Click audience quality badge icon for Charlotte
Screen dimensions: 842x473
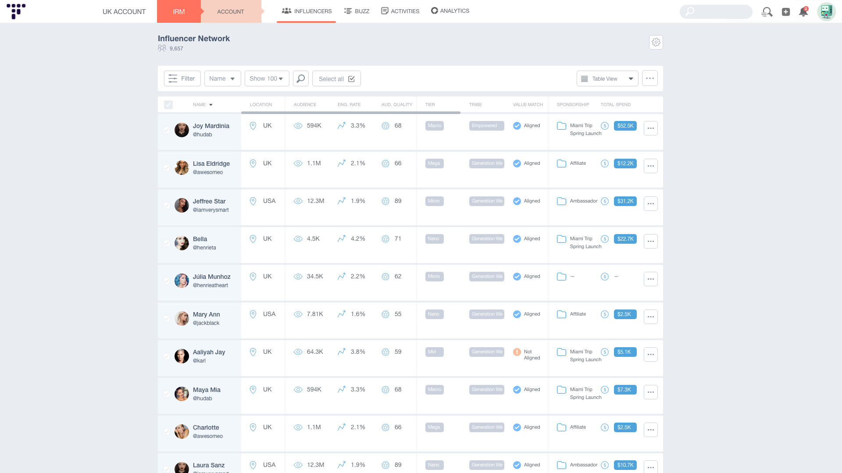pyautogui.click(x=385, y=427)
